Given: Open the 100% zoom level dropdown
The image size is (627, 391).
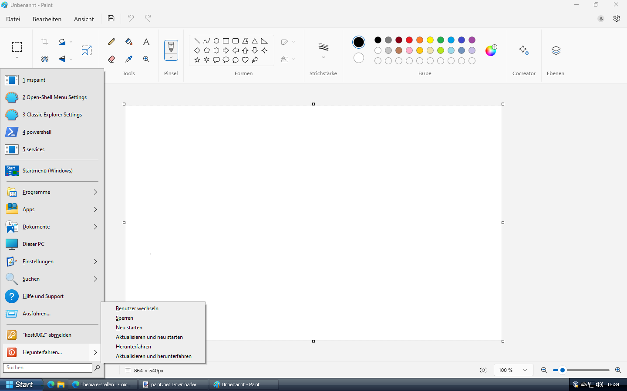Looking at the screenshot, I should pos(513,370).
